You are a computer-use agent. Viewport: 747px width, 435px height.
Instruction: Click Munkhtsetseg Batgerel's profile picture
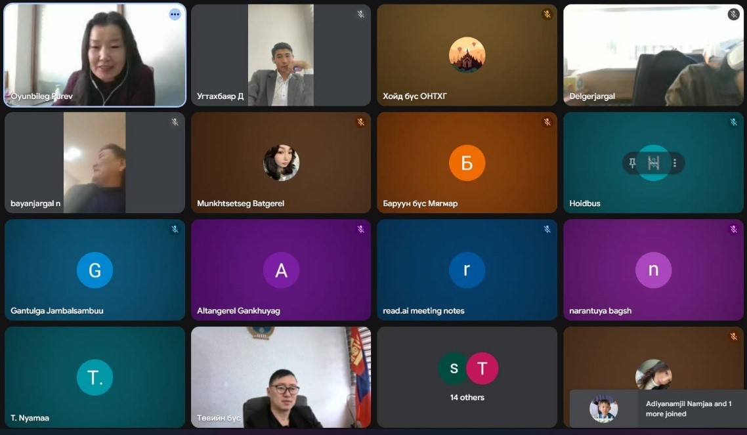pyautogui.click(x=281, y=163)
